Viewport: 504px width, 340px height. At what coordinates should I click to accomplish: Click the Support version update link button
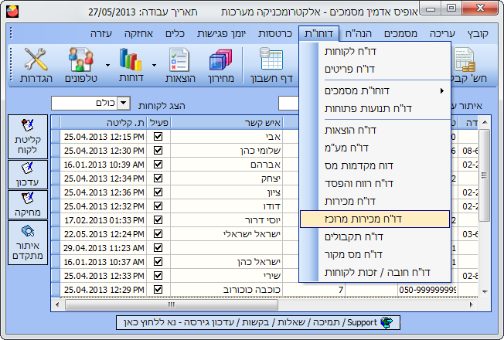[x=258, y=322]
